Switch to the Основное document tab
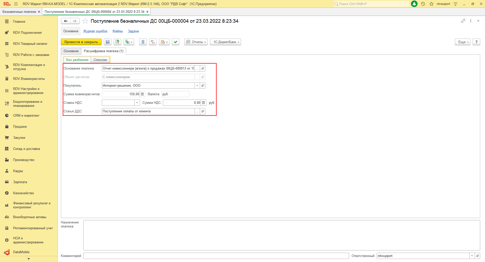Viewport: 485px width, 262px height. tap(71, 51)
